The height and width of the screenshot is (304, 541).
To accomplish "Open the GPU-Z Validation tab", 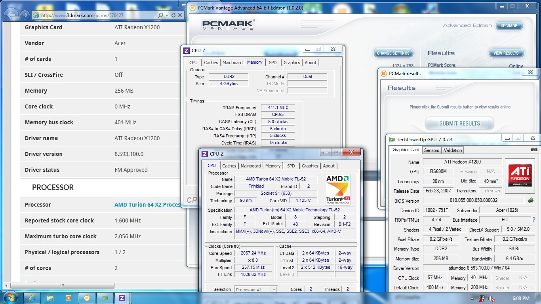I will tap(453, 150).
